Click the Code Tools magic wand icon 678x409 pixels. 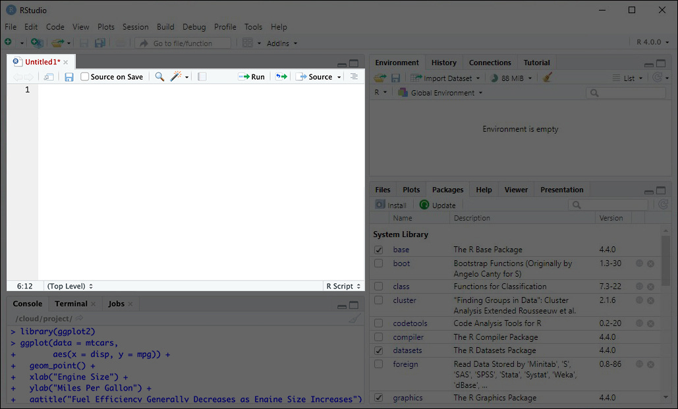click(175, 76)
